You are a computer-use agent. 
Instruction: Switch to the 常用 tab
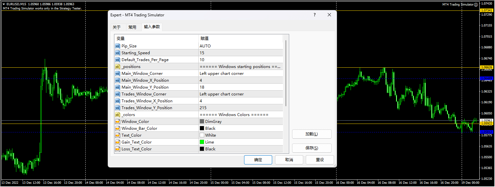pos(132,27)
